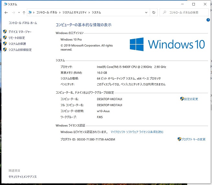Viewport: 212px width, 185px height.
Task: Minimize the システム window
Action: (183, 4)
